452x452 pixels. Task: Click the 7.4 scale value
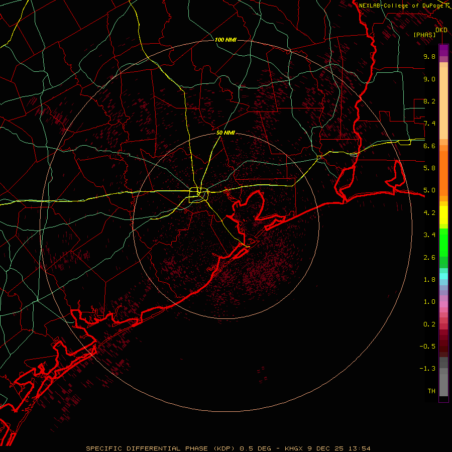[429, 124]
